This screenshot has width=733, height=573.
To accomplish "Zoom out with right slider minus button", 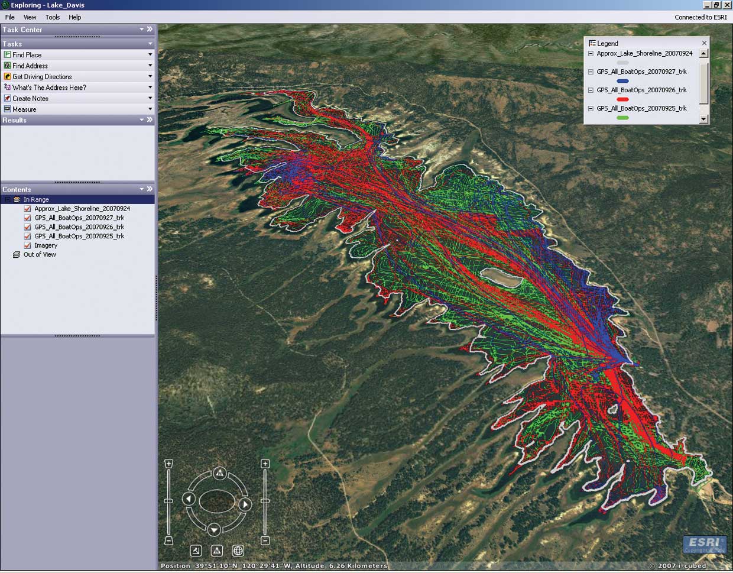I will [265, 540].
